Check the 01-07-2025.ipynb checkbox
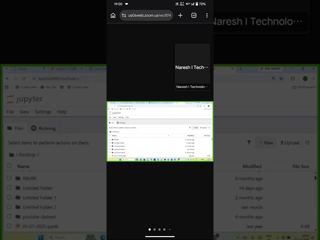This screenshot has width=320, height=240. 9,226
